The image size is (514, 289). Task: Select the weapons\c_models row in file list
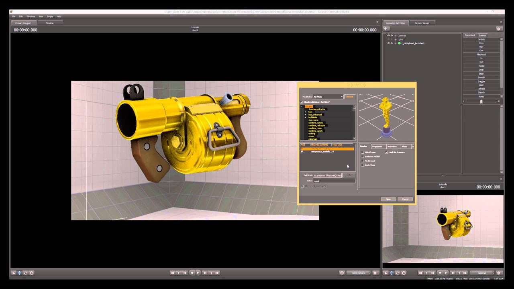(327, 152)
